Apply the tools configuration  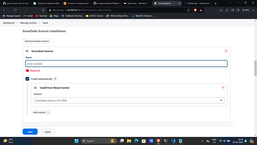point(48,132)
